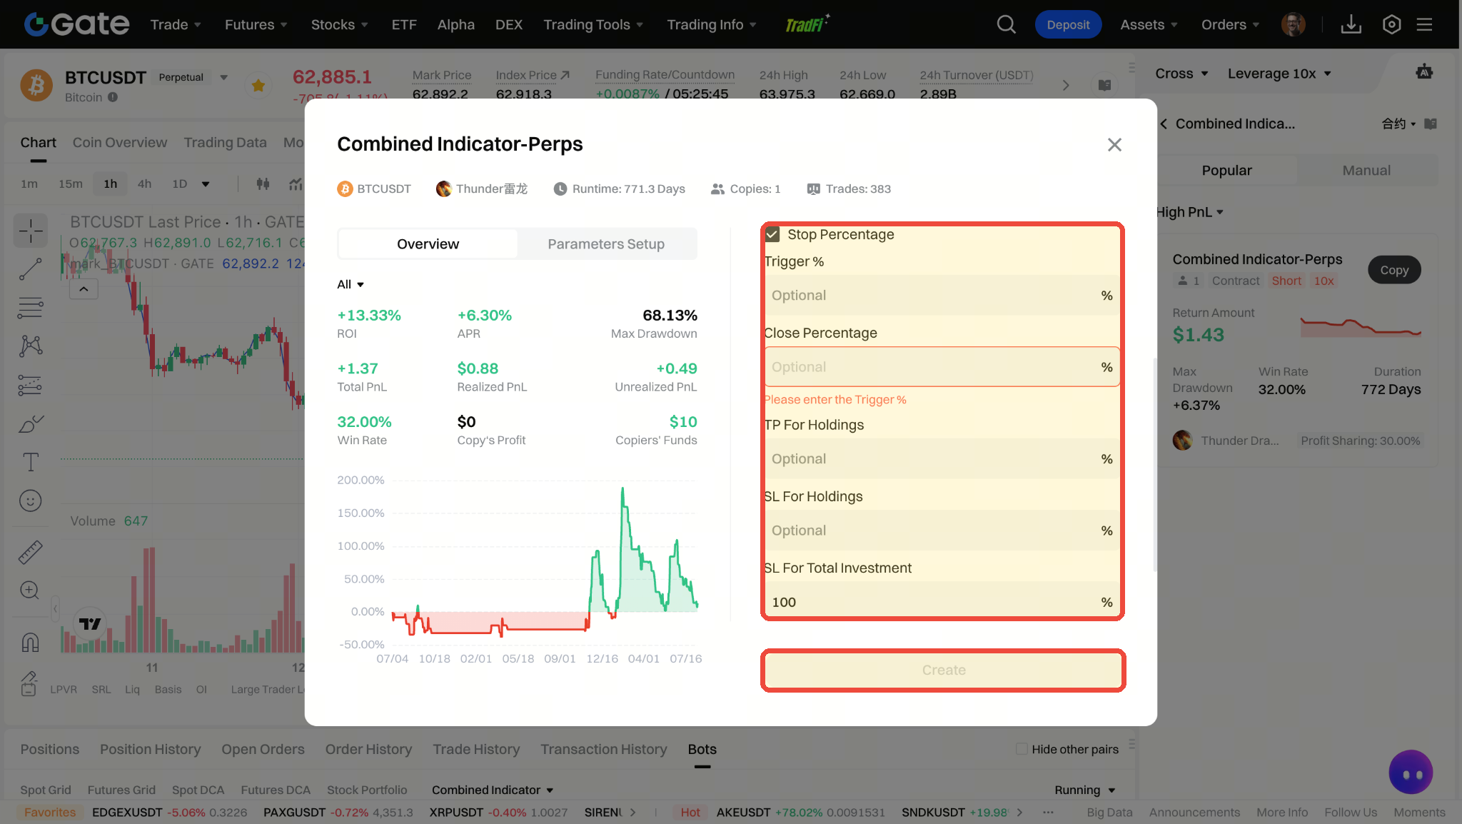Screen dimensions: 1462x824
Task: Open the user profile avatar
Action: click(x=1293, y=24)
